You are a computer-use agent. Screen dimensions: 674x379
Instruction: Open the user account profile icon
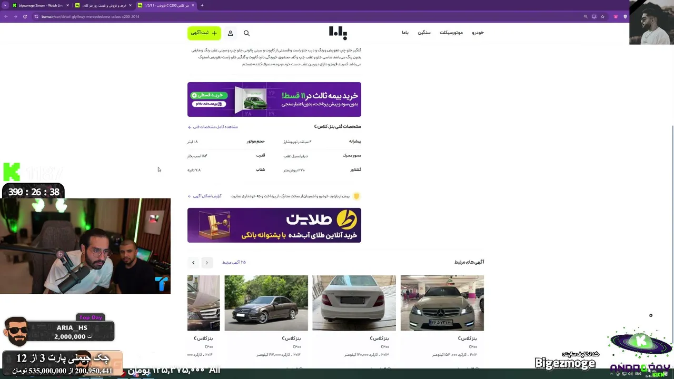point(230,33)
